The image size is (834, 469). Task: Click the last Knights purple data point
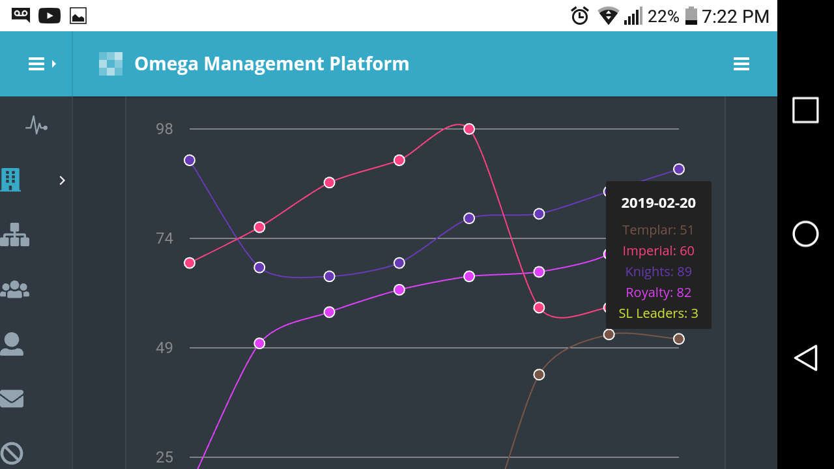[x=678, y=169]
